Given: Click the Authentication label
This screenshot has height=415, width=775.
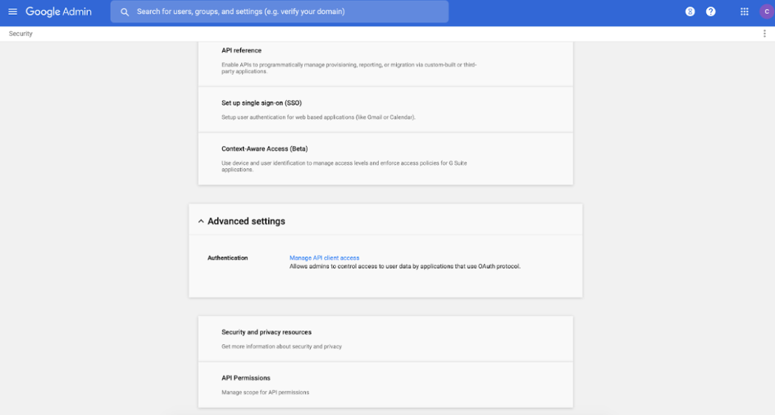Looking at the screenshot, I should (x=227, y=258).
